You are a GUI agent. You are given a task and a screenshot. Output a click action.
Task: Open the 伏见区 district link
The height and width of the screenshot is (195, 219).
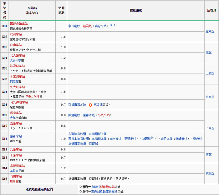click(210, 173)
